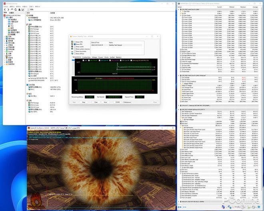Expand the GPU D3D Usages group
The height and width of the screenshot is (211, 264).
(180, 167)
